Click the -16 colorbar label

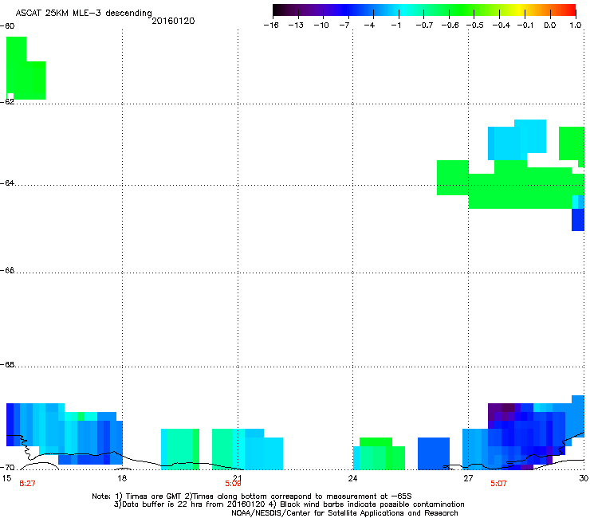tap(271, 26)
